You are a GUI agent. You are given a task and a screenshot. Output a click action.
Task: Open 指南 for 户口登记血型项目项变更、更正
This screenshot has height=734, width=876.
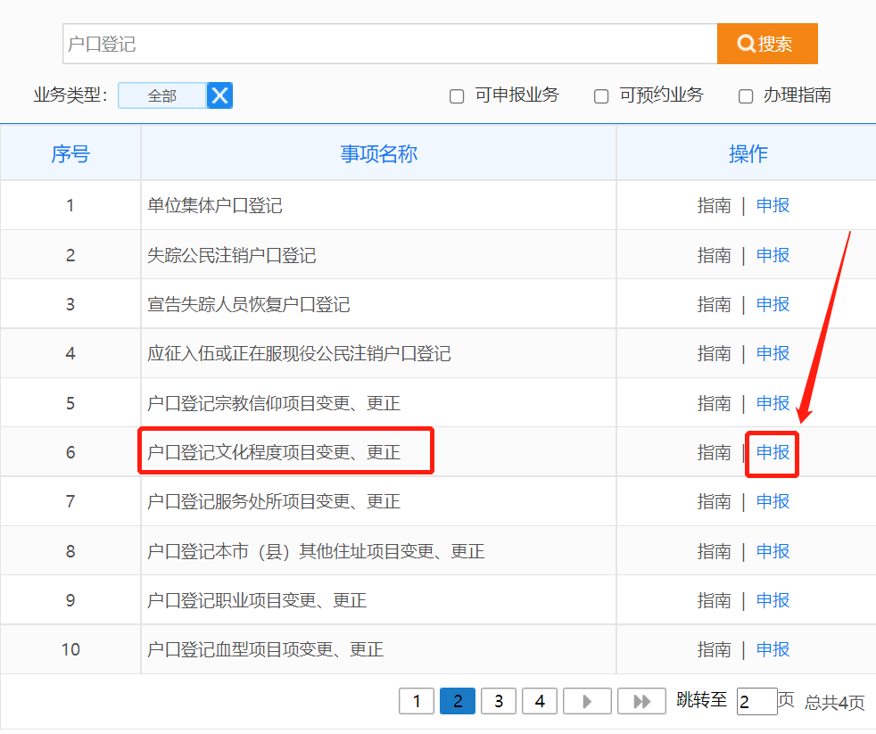tap(714, 650)
